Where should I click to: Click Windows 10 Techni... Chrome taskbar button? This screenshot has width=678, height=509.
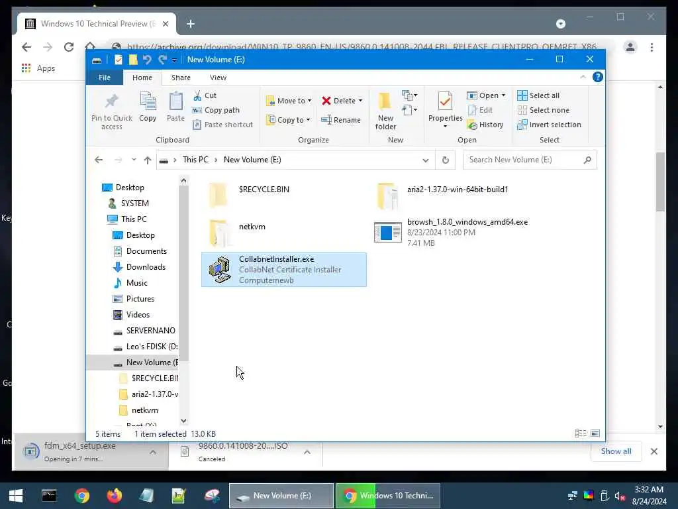pos(388,496)
